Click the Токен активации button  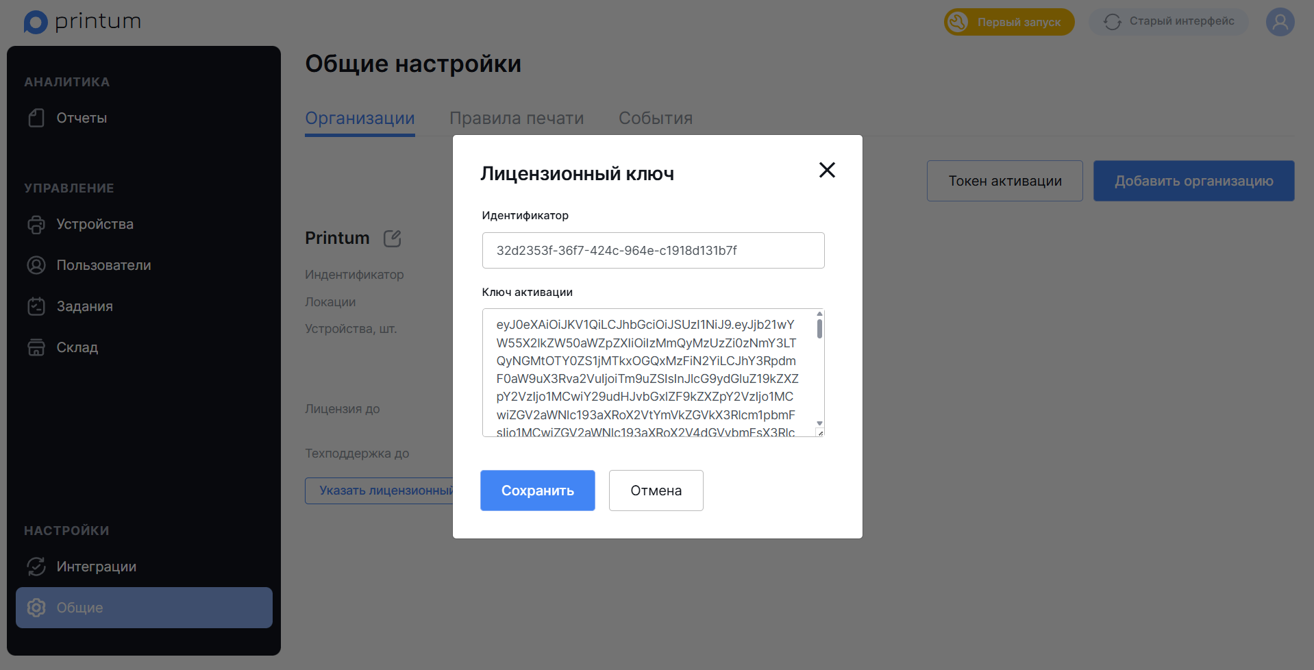click(x=1005, y=181)
